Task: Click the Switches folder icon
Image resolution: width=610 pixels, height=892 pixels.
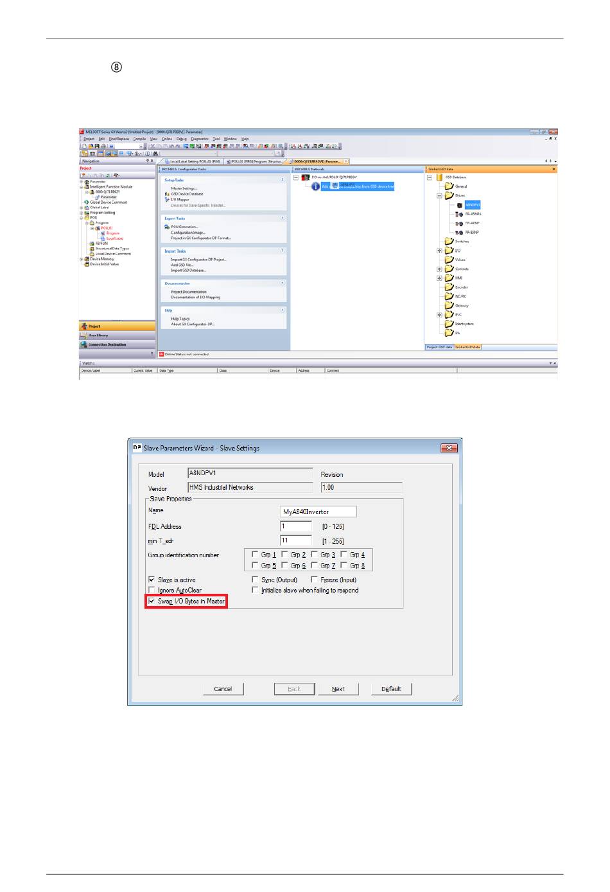Action: point(449,241)
